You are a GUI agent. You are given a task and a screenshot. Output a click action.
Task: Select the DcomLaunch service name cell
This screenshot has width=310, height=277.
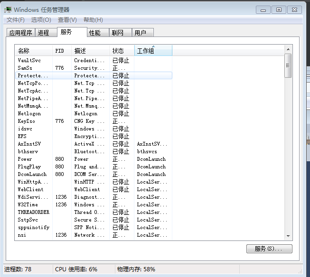32,174
